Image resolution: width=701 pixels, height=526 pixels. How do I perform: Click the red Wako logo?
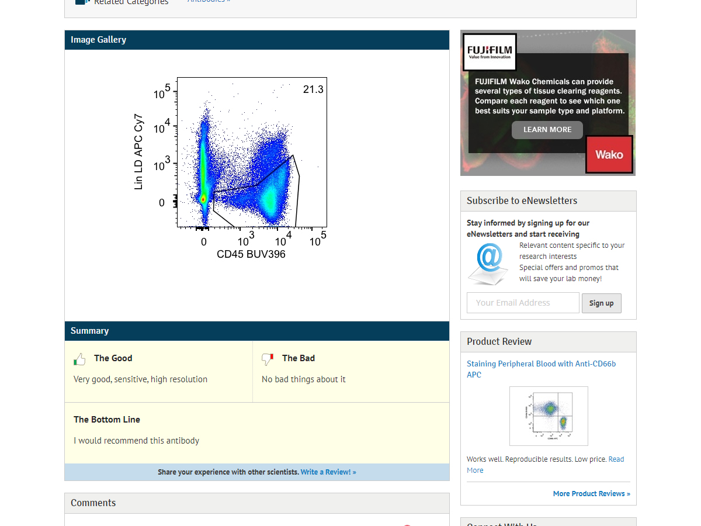609,154
